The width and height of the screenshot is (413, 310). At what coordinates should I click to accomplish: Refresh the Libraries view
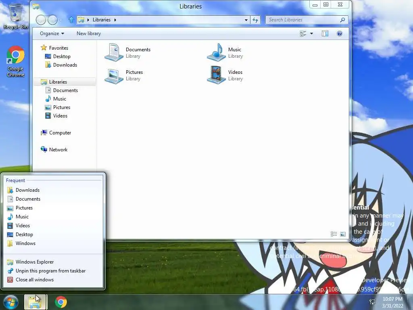point(255,20)
